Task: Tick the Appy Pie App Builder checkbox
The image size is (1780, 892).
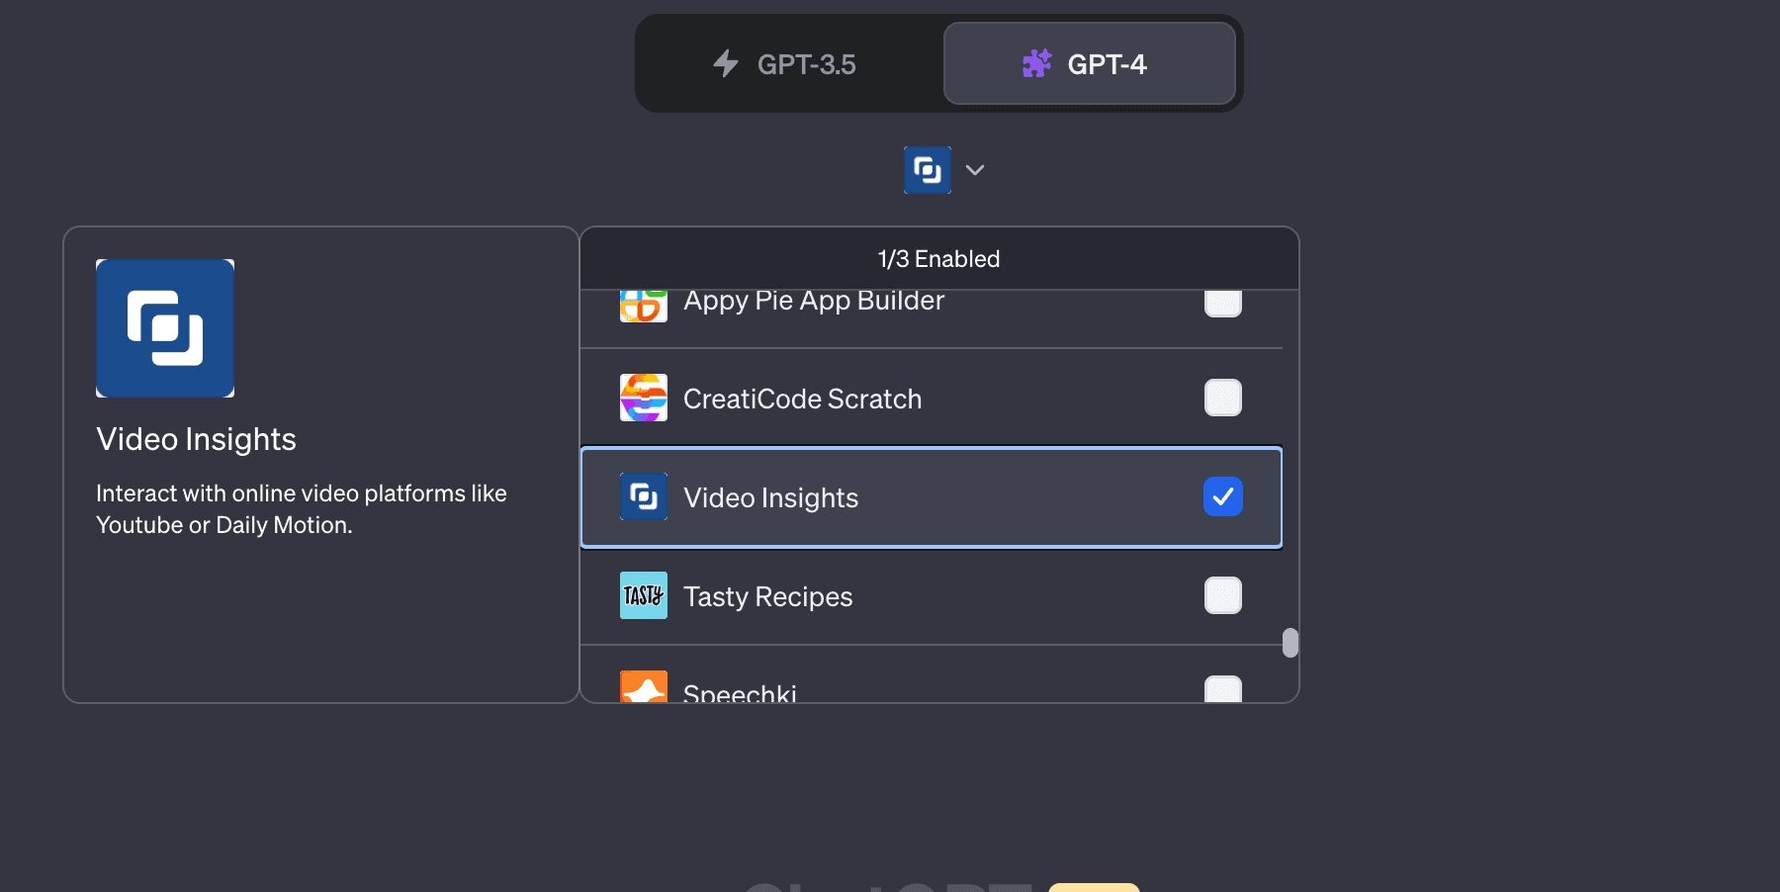Action: click(x=1223, y=304)
